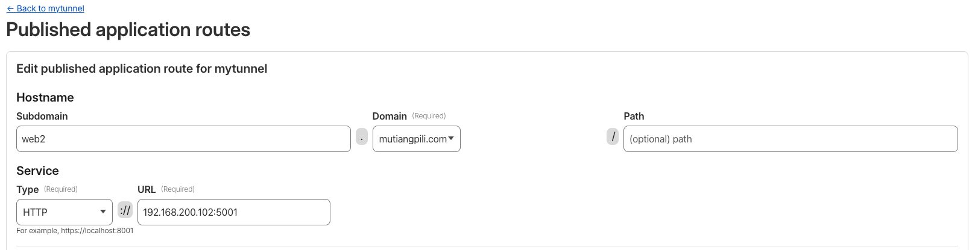
Task: Click the Hostname section heading
Action: [x=45, y=97]
